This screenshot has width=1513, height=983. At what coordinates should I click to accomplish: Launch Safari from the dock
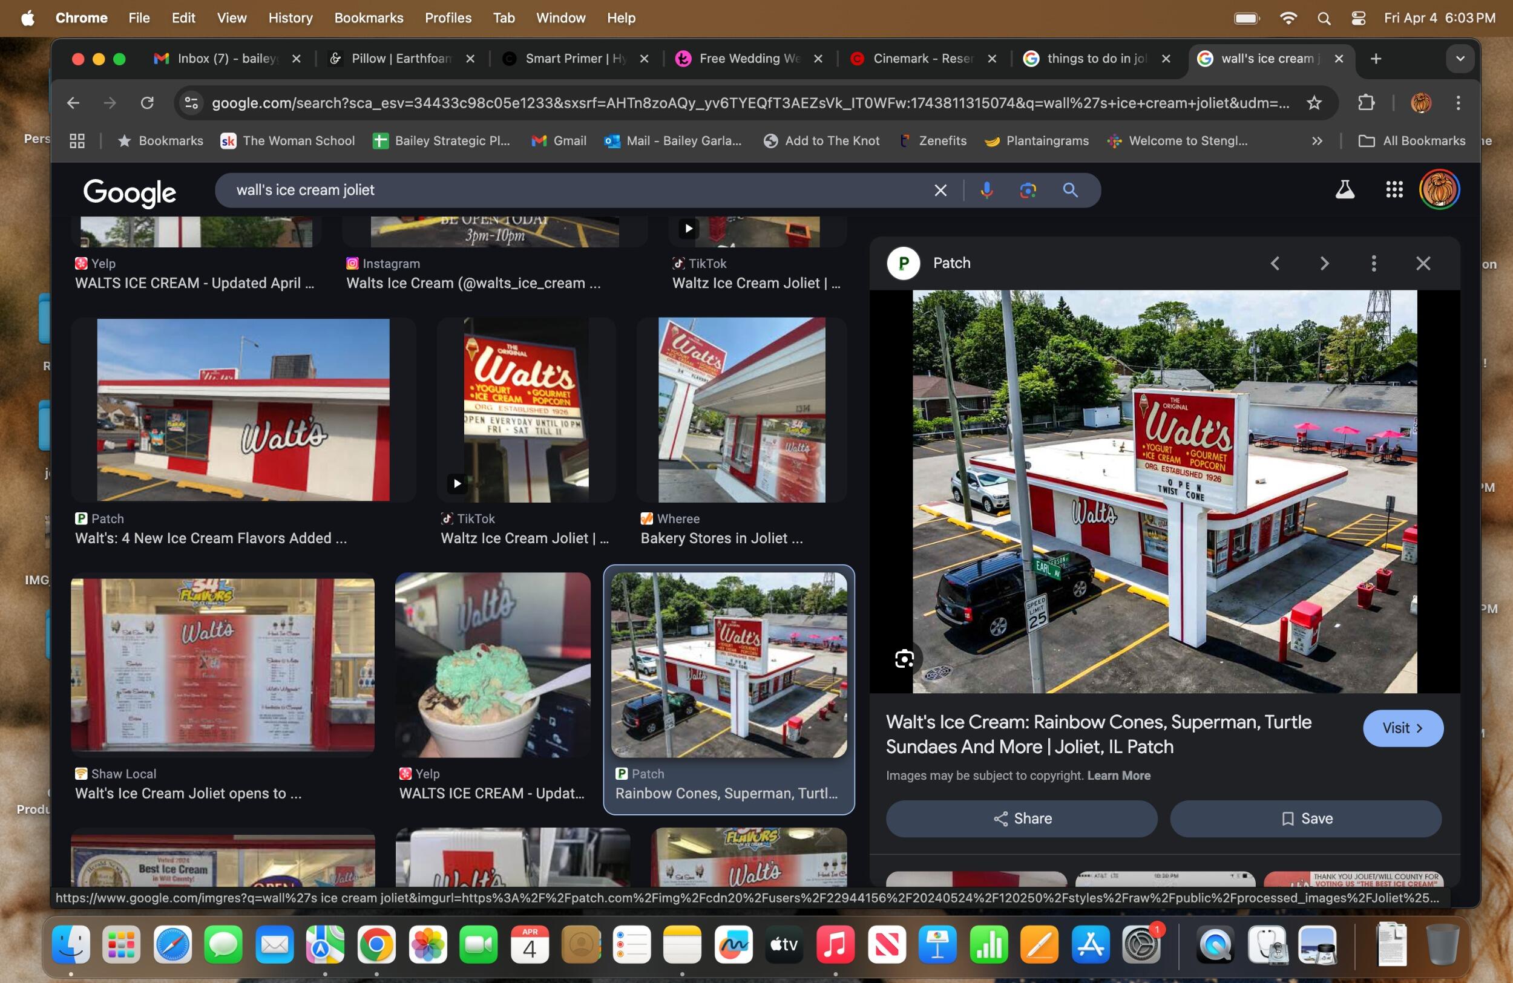(x=173, y=945)
